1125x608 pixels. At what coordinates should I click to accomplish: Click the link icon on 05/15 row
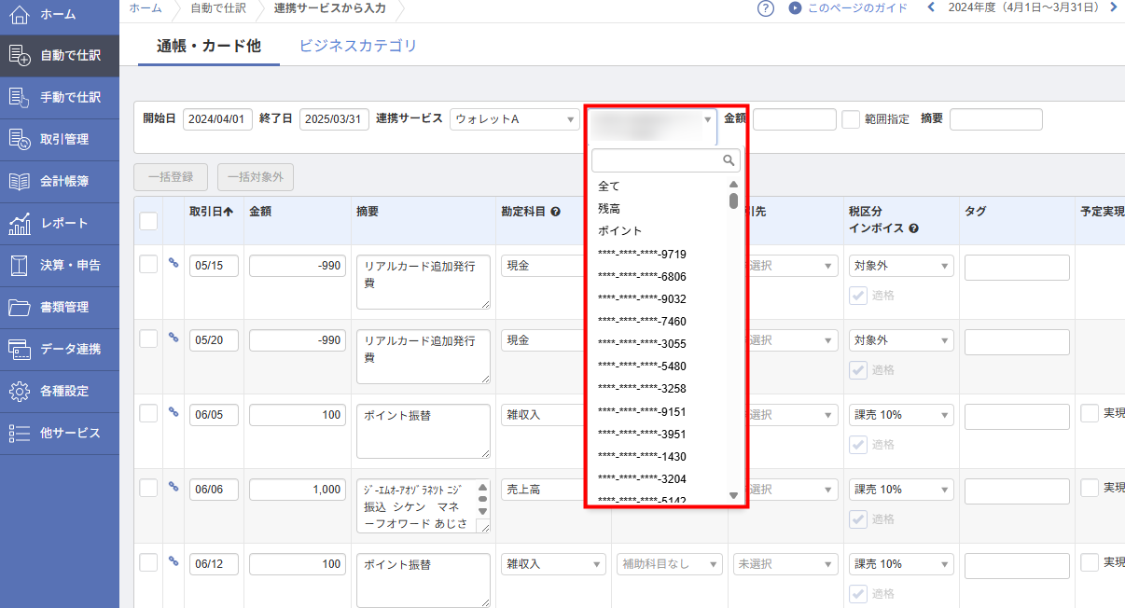coord(174,263)
